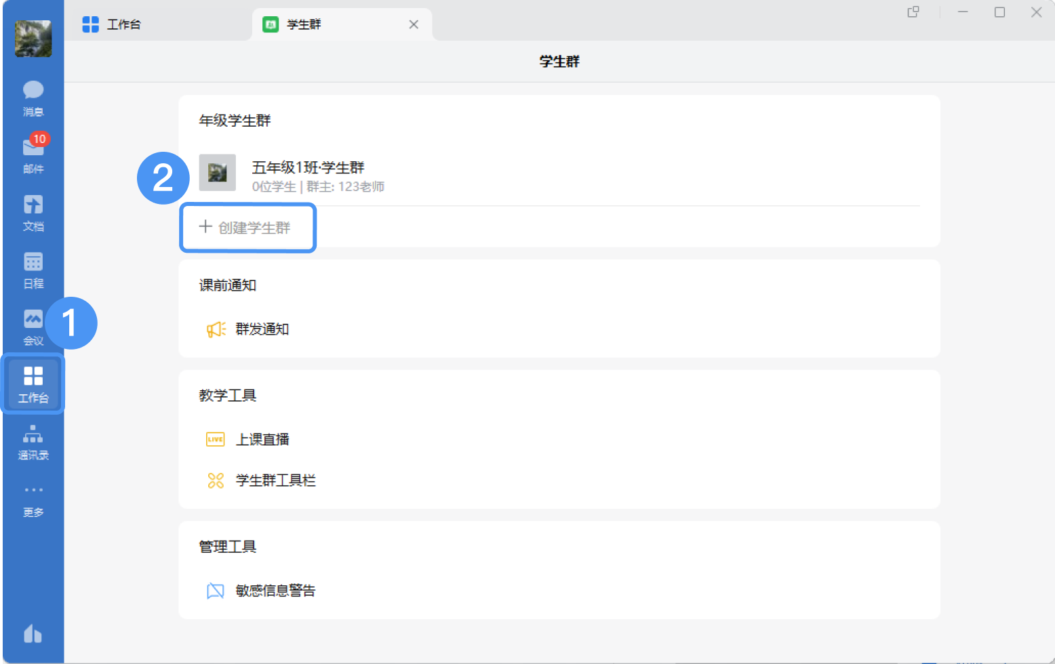Open the 邮件 mail icon with badge

point(33,154)
